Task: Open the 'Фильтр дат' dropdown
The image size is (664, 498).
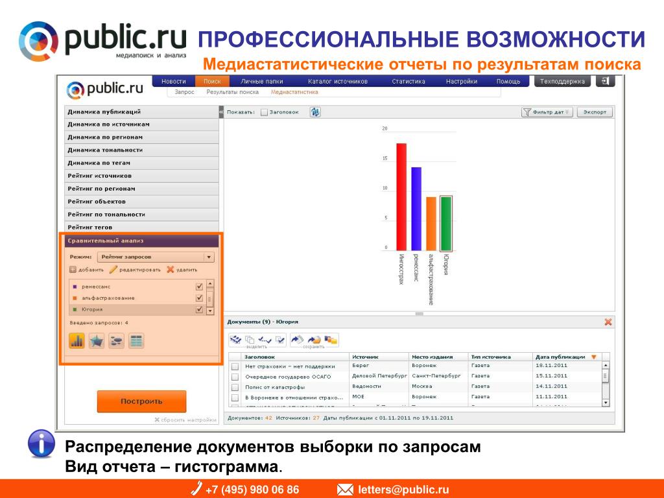Action: [x=547, y=112]
